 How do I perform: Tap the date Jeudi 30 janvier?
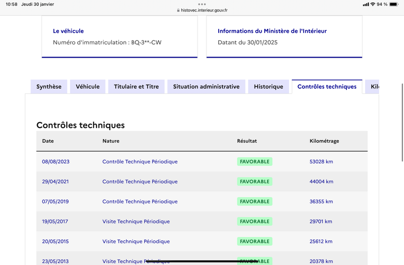pyautogui.click(x=37, y=5)
